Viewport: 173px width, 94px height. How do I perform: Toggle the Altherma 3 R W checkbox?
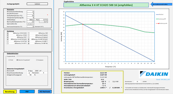8,35
